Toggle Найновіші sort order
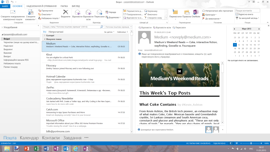This screenshot has height=152, width=270. 122,32
